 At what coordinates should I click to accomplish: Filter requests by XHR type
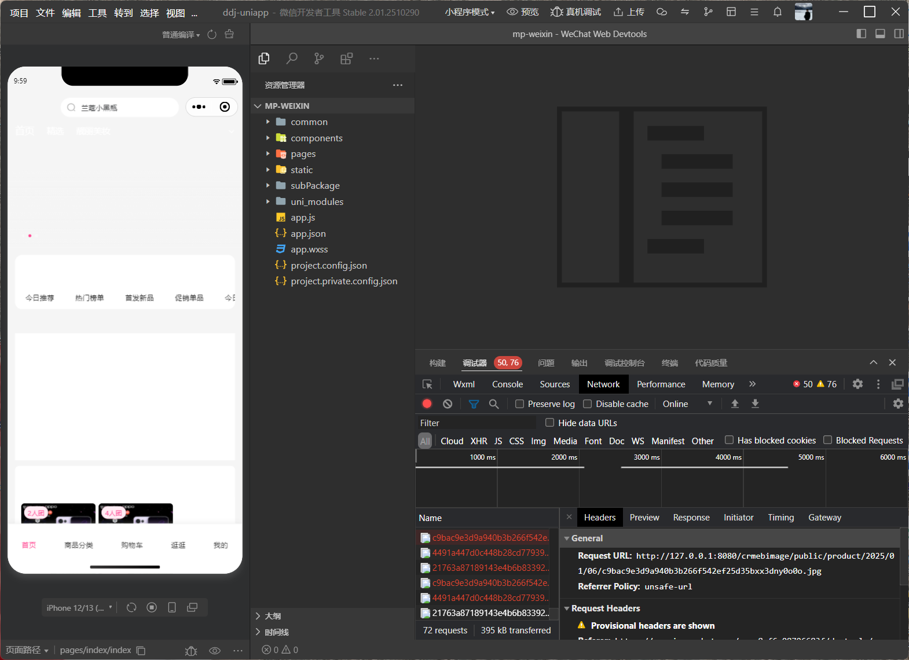tap(479, 441)
